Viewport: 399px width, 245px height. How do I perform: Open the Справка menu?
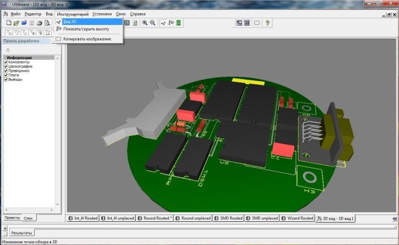[x=138, y=14]
